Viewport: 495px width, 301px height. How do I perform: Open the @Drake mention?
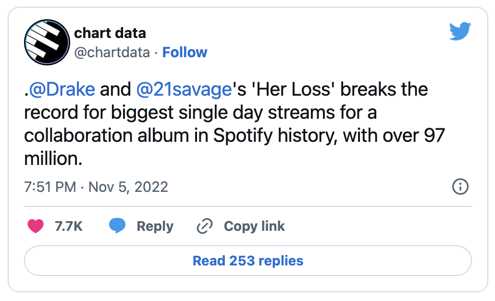click(62, 89)
